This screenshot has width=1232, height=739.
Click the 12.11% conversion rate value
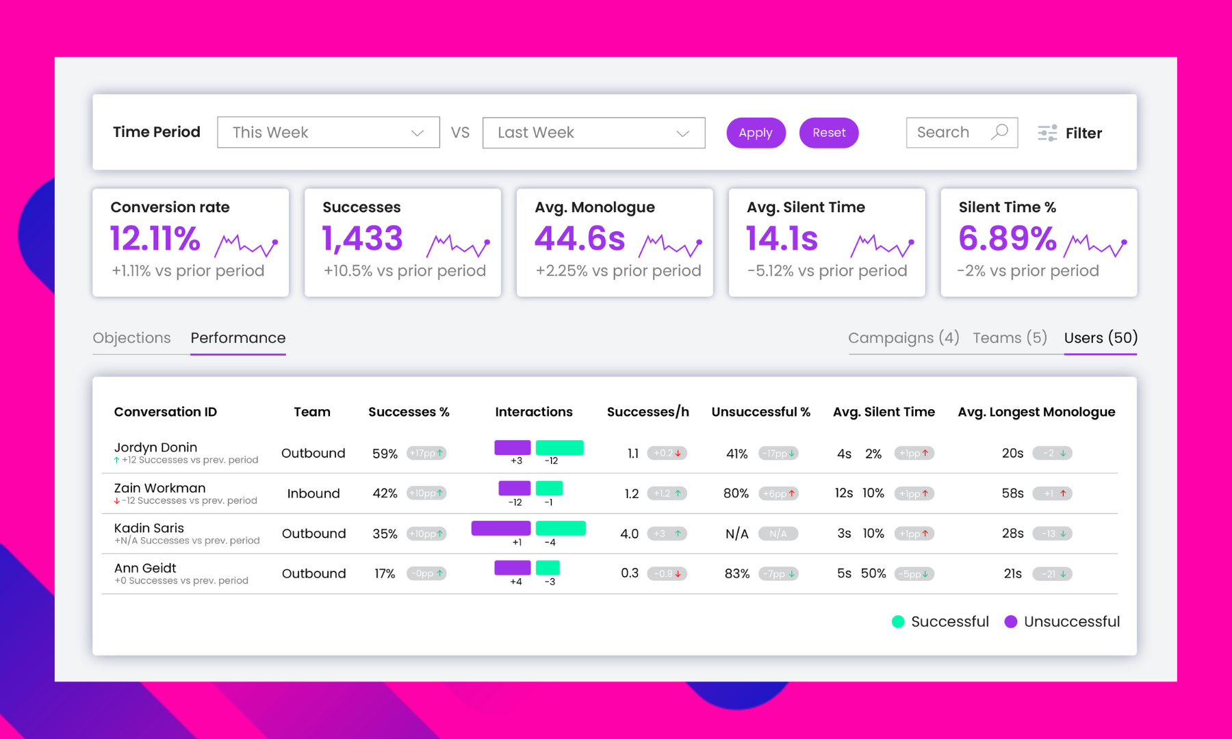[155, 239]
